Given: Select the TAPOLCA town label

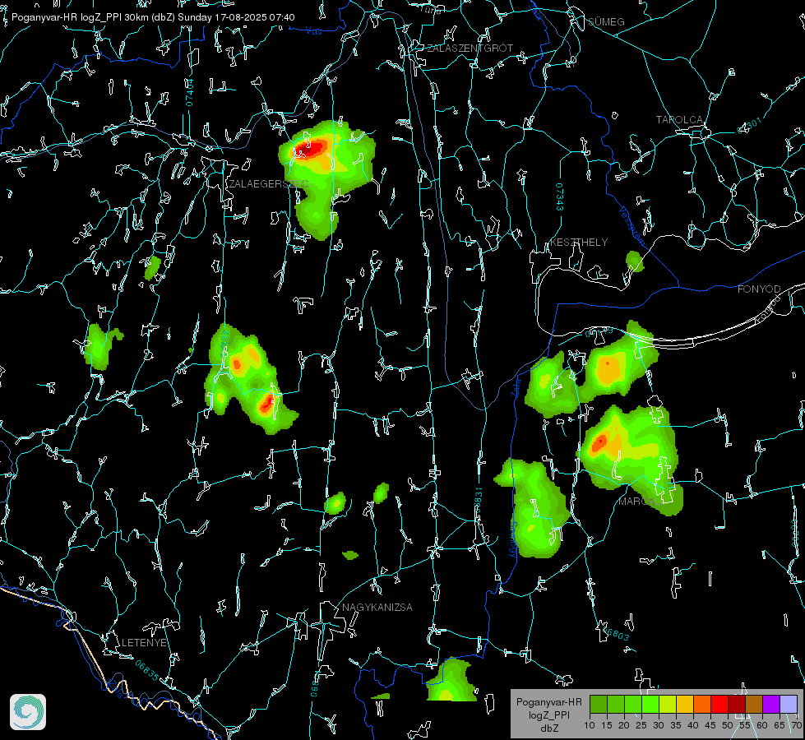Looking at the screenshot, I should pyautogui.click(x=680, y=120).
